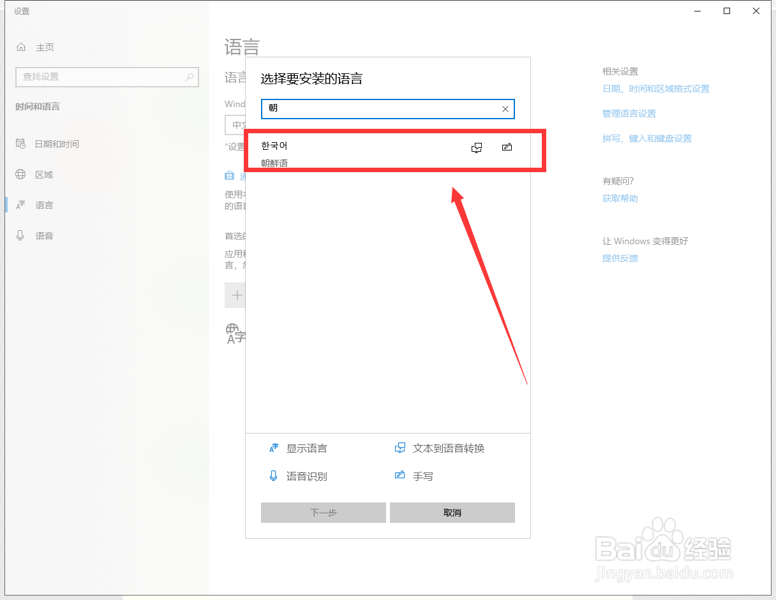The width and height of the screenshot is (776, 600).
Task: Click the search icon in 查找设置
Action: coord(189,77)
